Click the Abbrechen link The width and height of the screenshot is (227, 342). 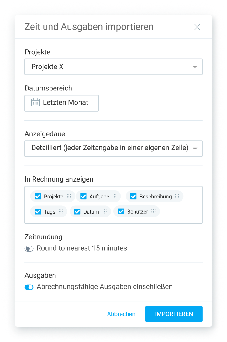tap(121, 314)
